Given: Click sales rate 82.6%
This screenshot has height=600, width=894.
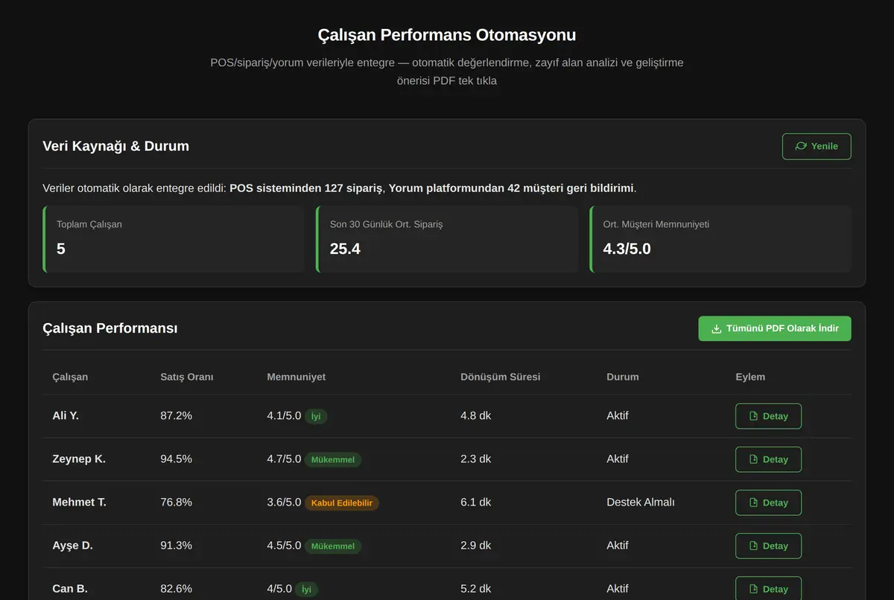Looking at the screenshot, I should pyautogui.click(x=176, y=588).
